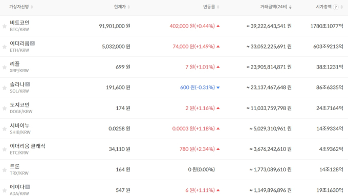The width and height of the screenshot is (348, 196).
Task: Click the badge icon next to 이더리움
Action: pyautogui.click(x=32, y=43)
